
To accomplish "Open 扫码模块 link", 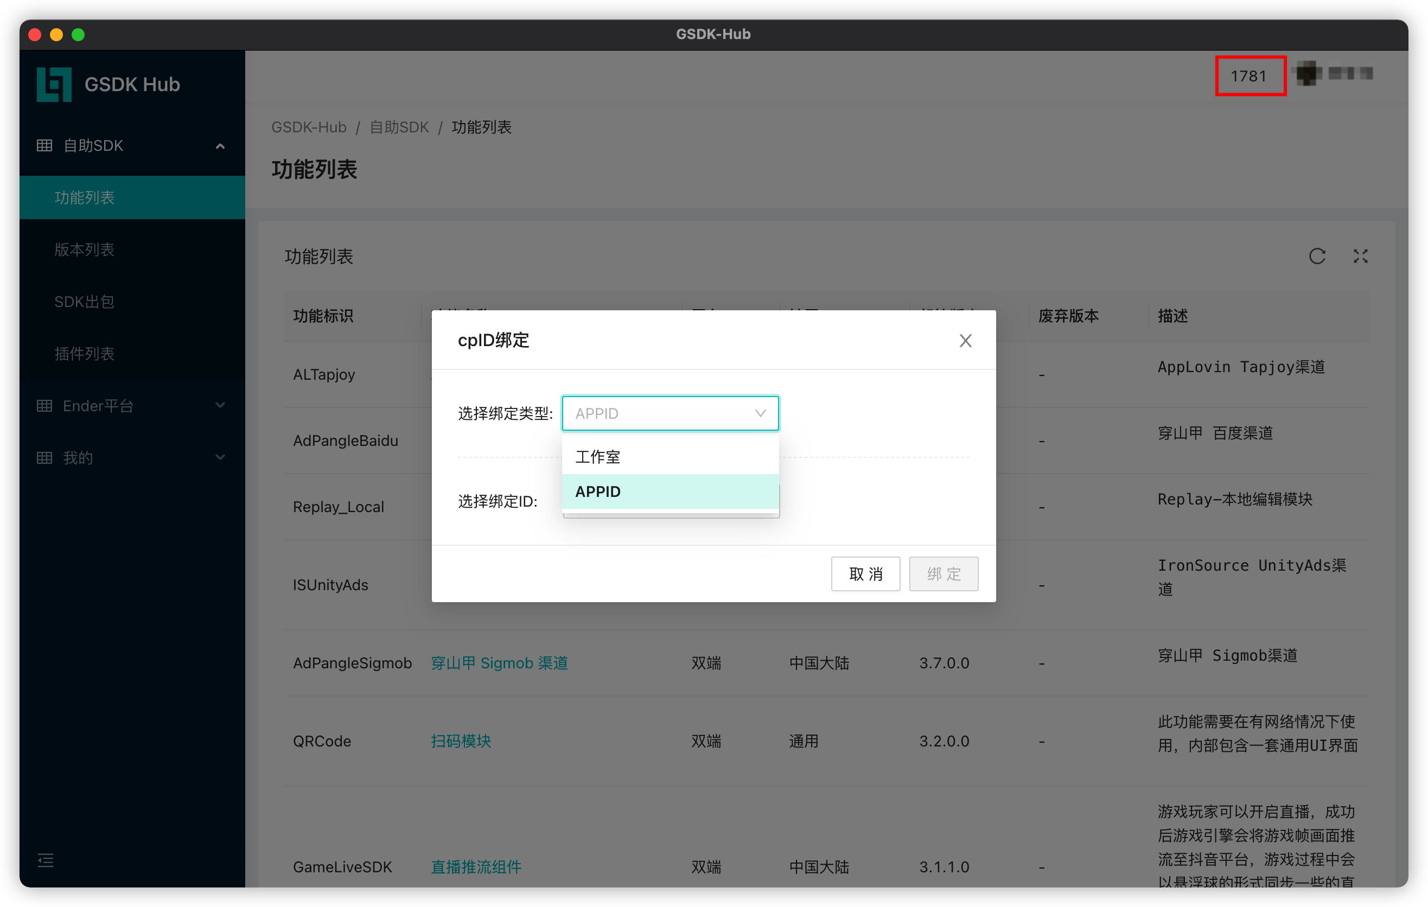I will pos(461,740).
